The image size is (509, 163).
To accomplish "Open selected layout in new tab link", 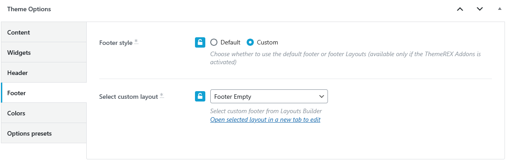I will tap(265, 119).
